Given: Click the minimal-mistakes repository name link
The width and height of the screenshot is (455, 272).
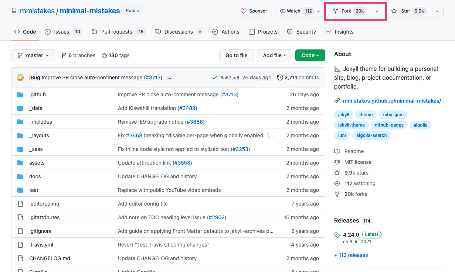Looking at the screenshot, I should (x=90, y=11).
